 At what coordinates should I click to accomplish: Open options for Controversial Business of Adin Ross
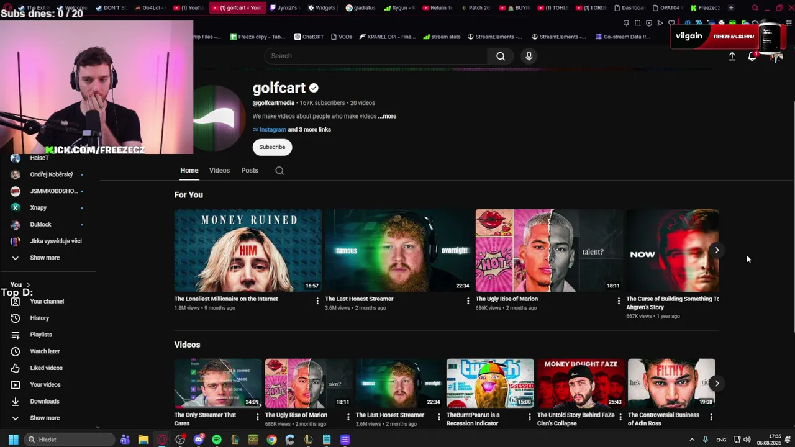(x=711, y=417)
